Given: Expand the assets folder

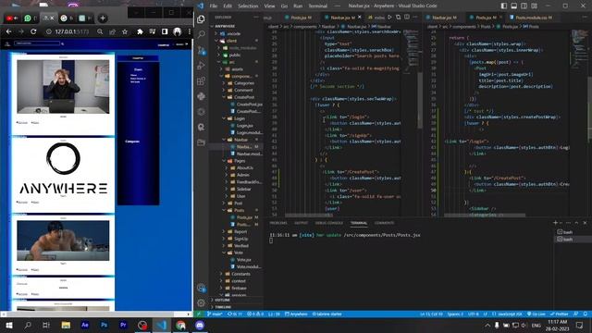Looking at the screenshot, I should (237, 69).
